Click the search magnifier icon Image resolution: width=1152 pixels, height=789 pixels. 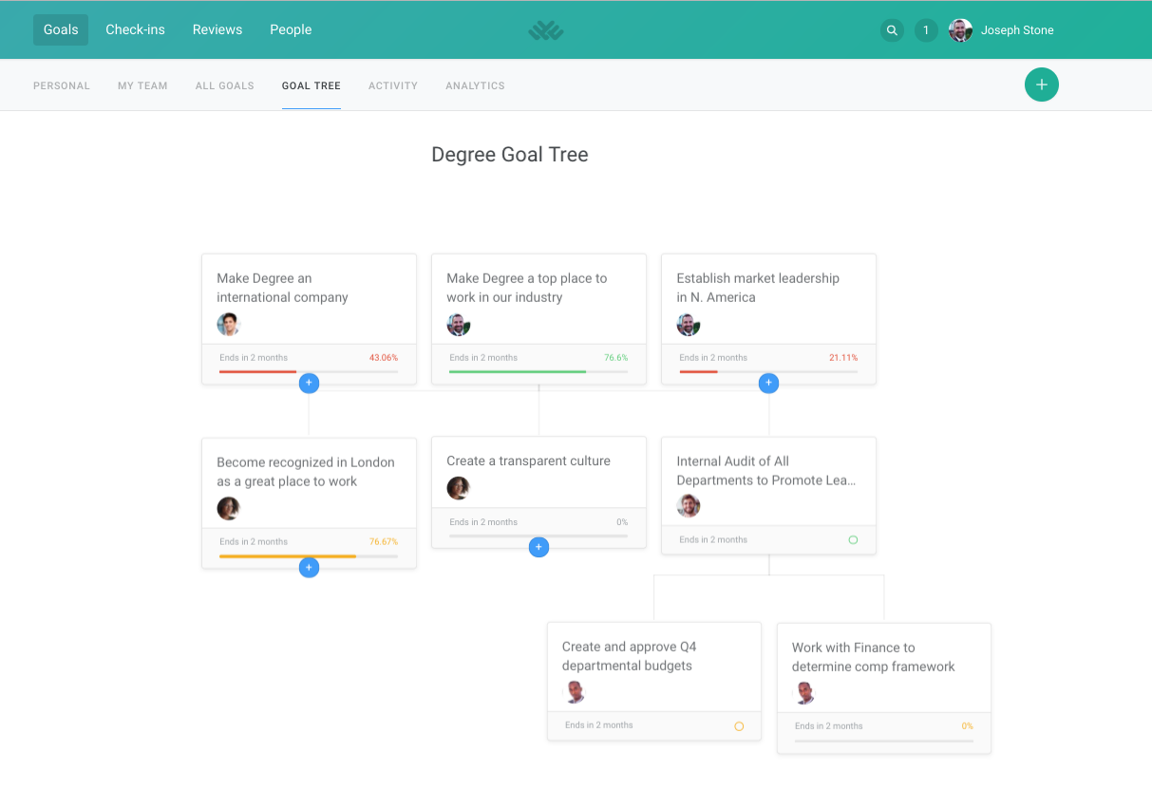point(891,30)
